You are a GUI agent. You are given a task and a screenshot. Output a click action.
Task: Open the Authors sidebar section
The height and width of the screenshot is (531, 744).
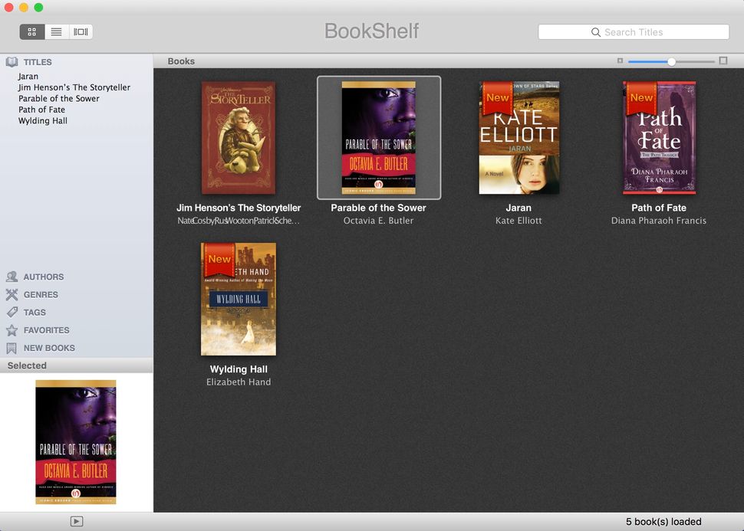click(43, 277)
